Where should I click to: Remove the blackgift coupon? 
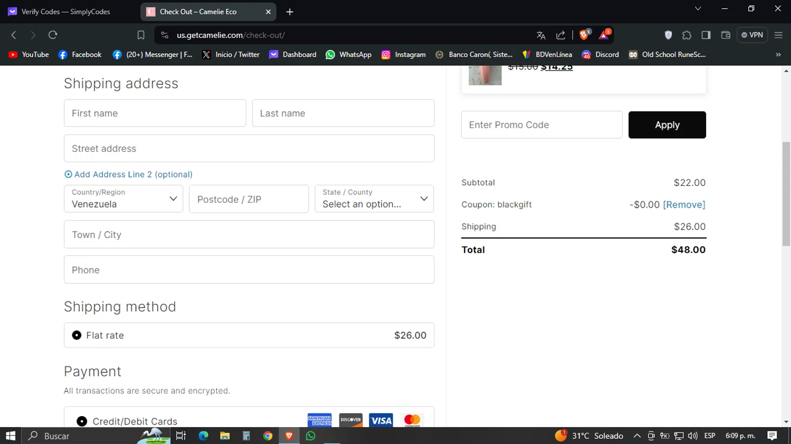[684, 205]
